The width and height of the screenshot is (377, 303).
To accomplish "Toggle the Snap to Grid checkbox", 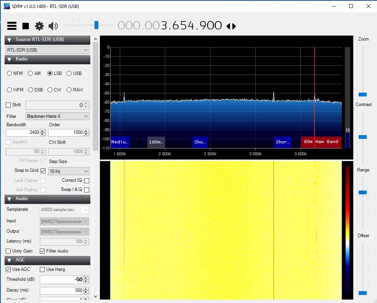I will tap(43, 171).
